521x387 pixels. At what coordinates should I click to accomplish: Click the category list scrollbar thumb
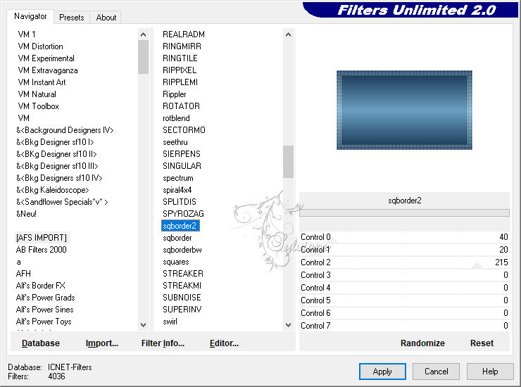point(143,57)
